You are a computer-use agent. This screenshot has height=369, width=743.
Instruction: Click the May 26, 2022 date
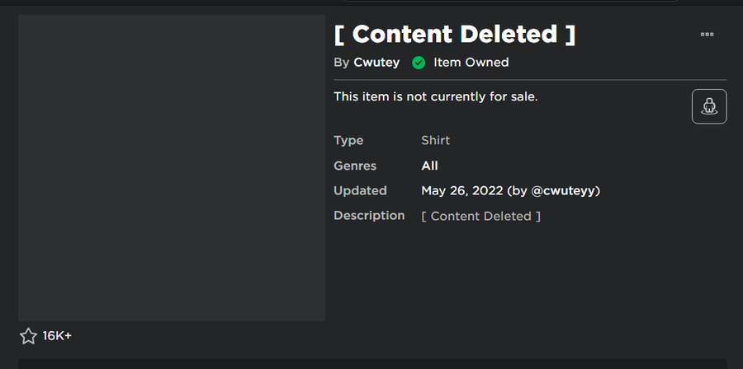point(462,191)
